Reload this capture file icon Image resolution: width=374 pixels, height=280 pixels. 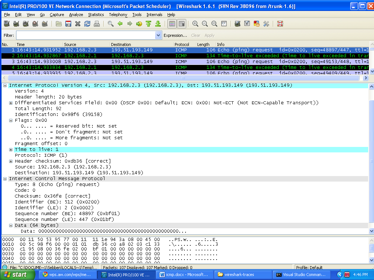(x=87, y=24)
